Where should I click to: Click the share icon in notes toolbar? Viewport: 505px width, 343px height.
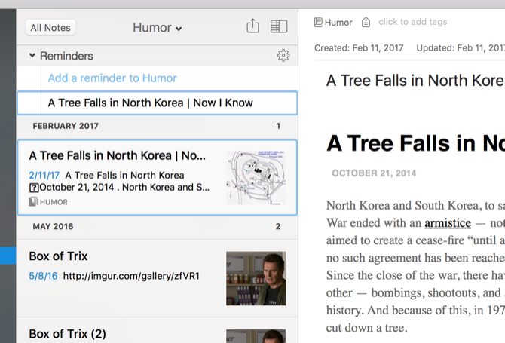pos(252,26)
